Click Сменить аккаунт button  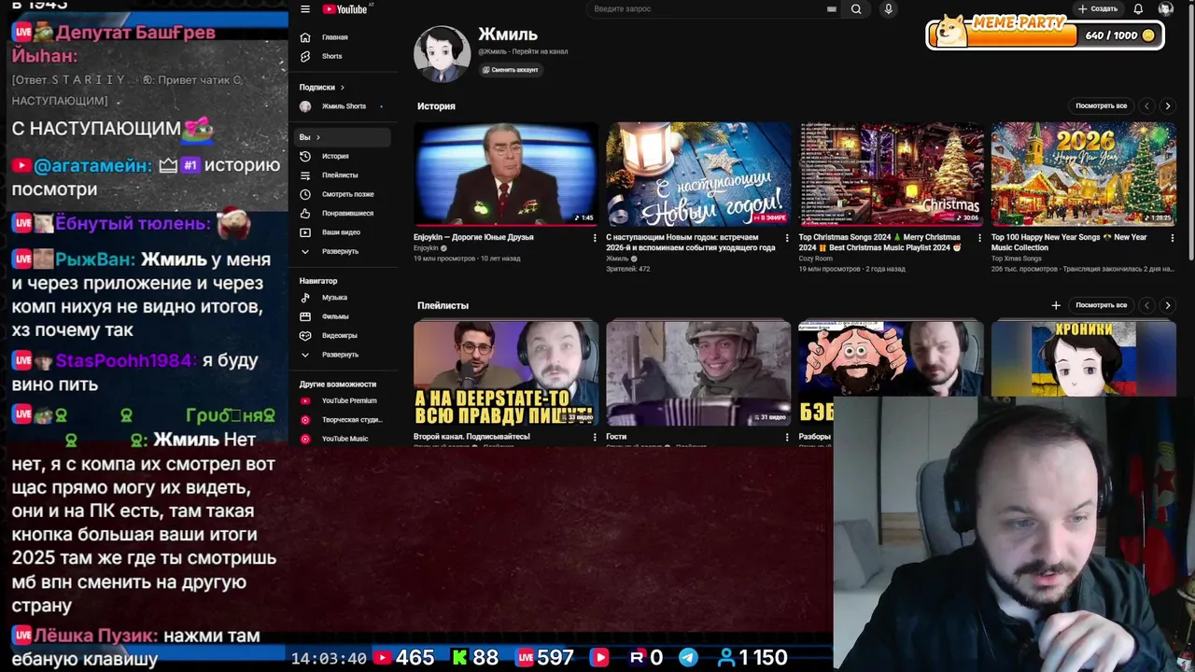(511, 70)
